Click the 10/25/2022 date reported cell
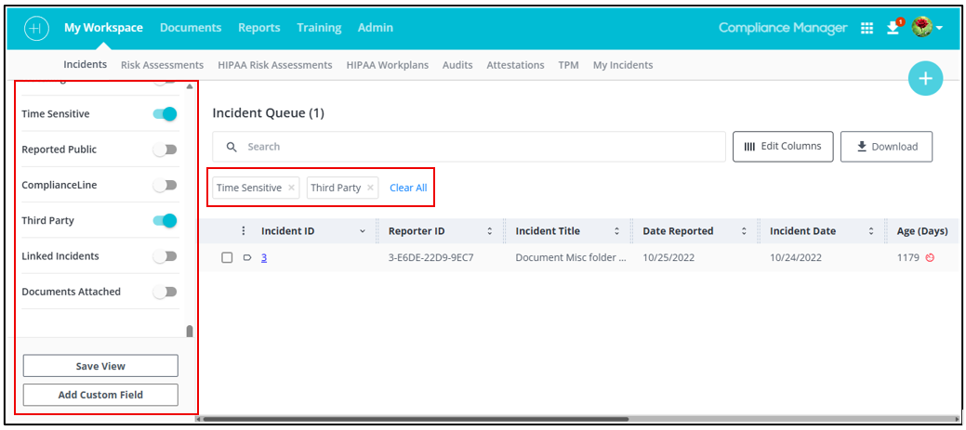The width and height of the screenshot is (966, 430). point(668,258)
